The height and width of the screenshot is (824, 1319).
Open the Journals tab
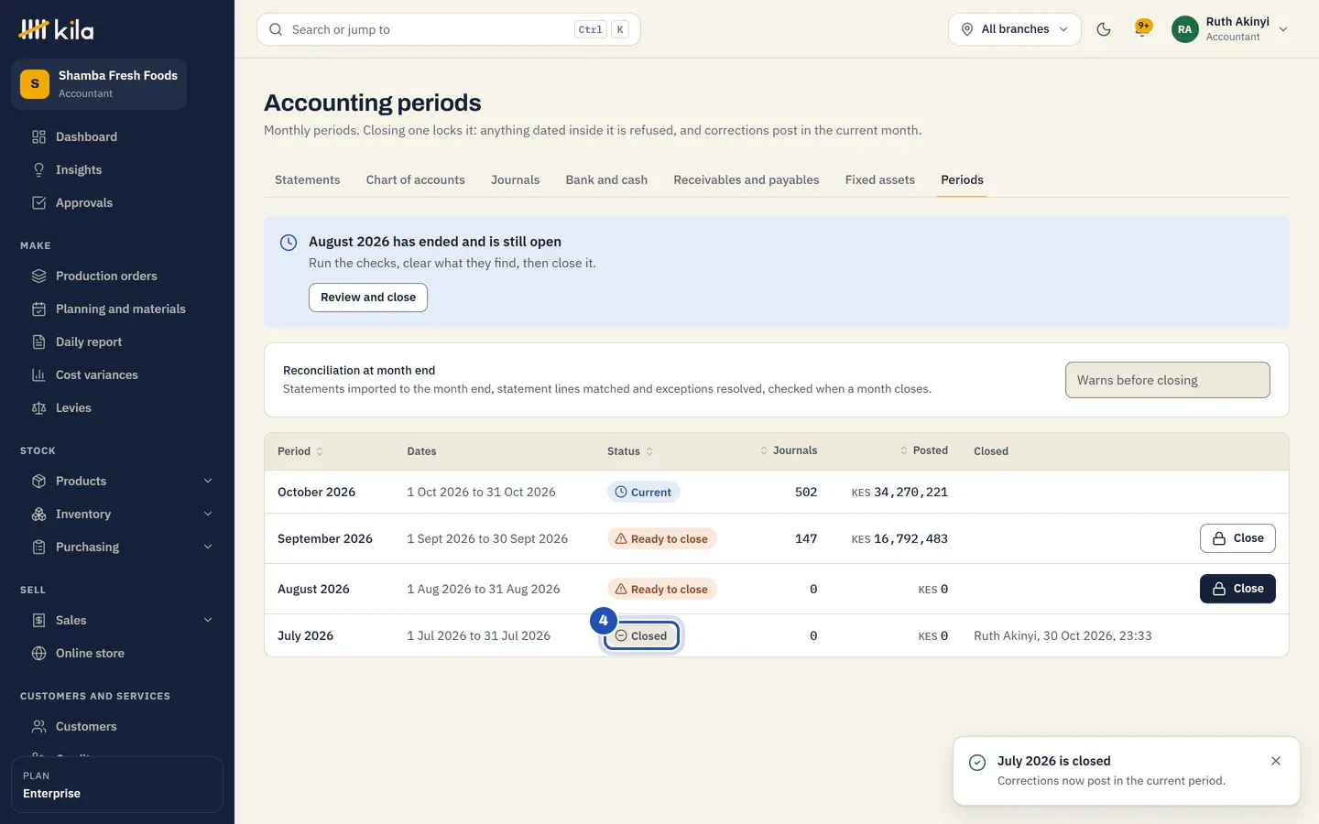point(515,180)
